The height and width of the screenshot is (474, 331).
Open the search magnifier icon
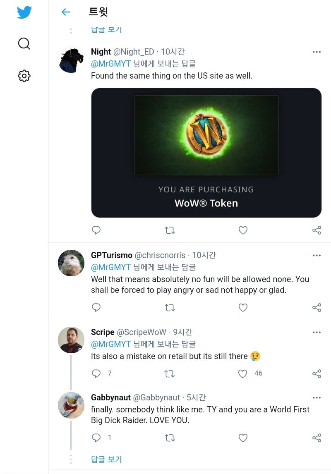click(24, 43)
